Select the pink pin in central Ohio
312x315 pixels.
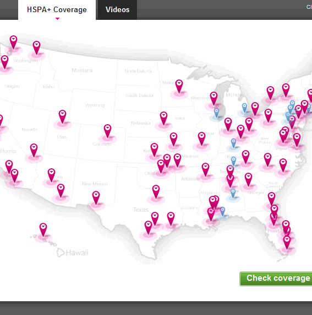tap(249, 125)
